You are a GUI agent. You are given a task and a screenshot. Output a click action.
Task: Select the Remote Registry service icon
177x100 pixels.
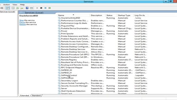[x=59, y=60]
